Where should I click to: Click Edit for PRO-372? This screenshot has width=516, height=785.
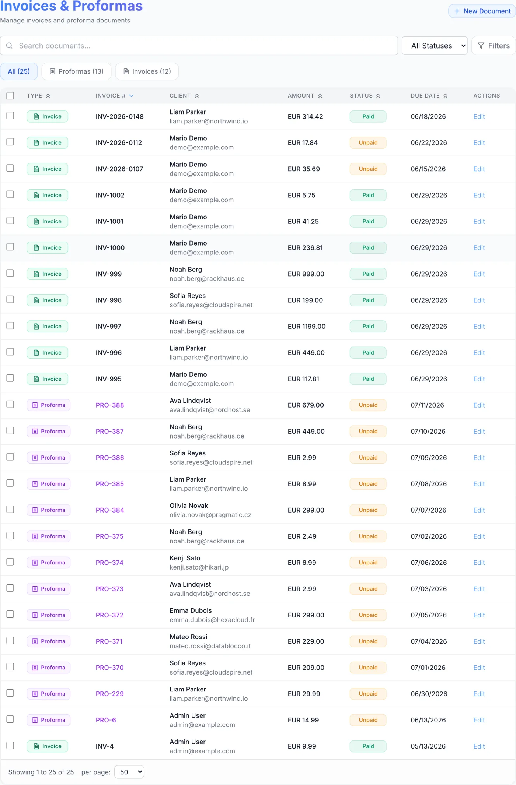click(x=479, y=615)
